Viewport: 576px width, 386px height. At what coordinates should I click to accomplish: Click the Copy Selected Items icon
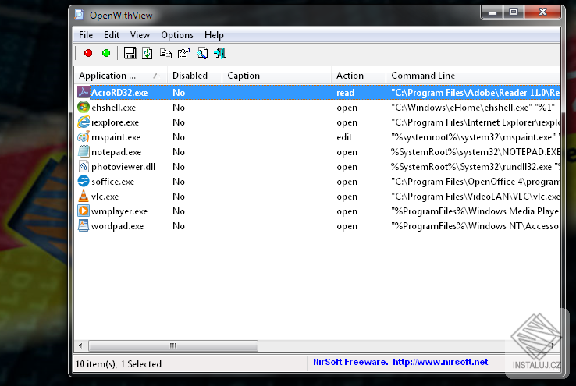(x=165, y=54)
